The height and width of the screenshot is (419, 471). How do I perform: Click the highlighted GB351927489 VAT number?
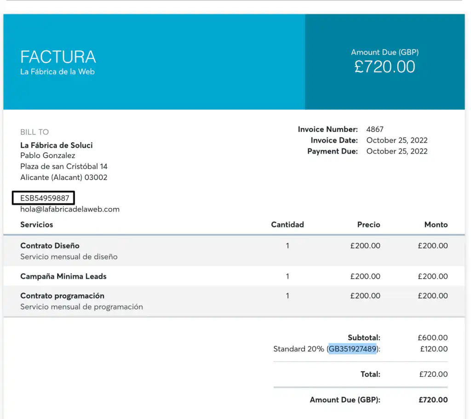pos(353,349)
